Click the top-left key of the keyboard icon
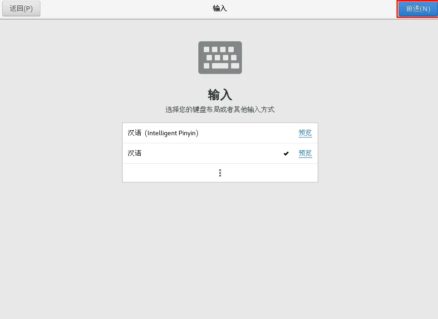 tap(207, 49)
